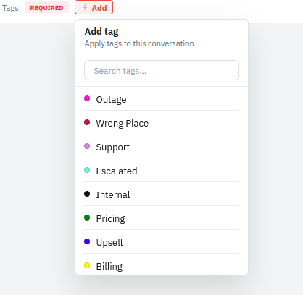Screen dimensions: 303x295
Task: Choose the Wrong Place tag
Action: coord(162,123)
